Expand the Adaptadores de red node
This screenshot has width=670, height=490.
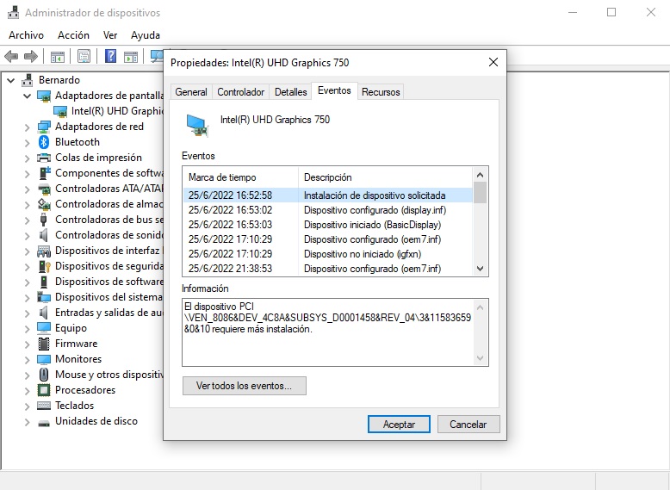[28, 127]
